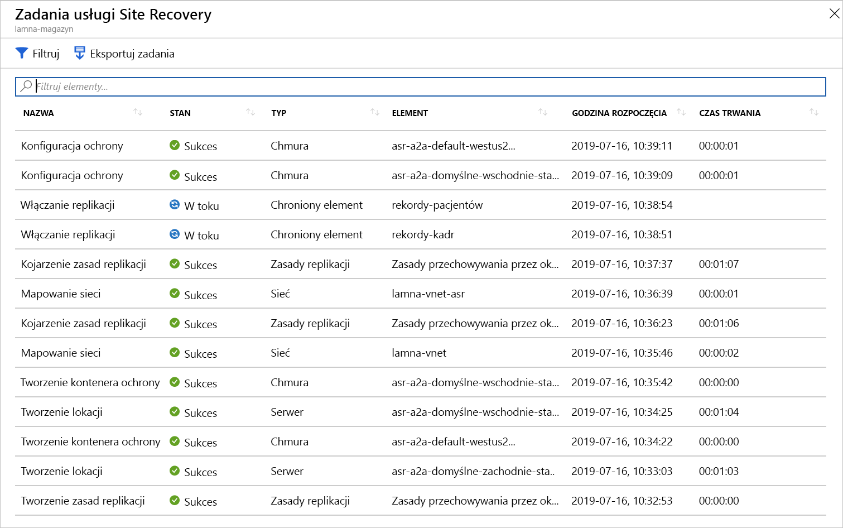Click the Eksportuj zadania download icon
Screen dimensions: 843x528
click(x=80, y=53)
